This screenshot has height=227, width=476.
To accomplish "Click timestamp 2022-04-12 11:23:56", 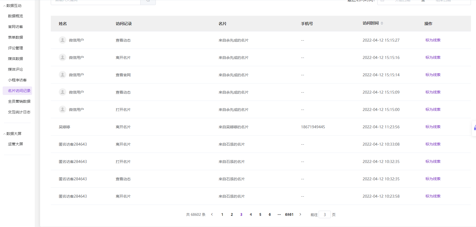I will (381, 127).
